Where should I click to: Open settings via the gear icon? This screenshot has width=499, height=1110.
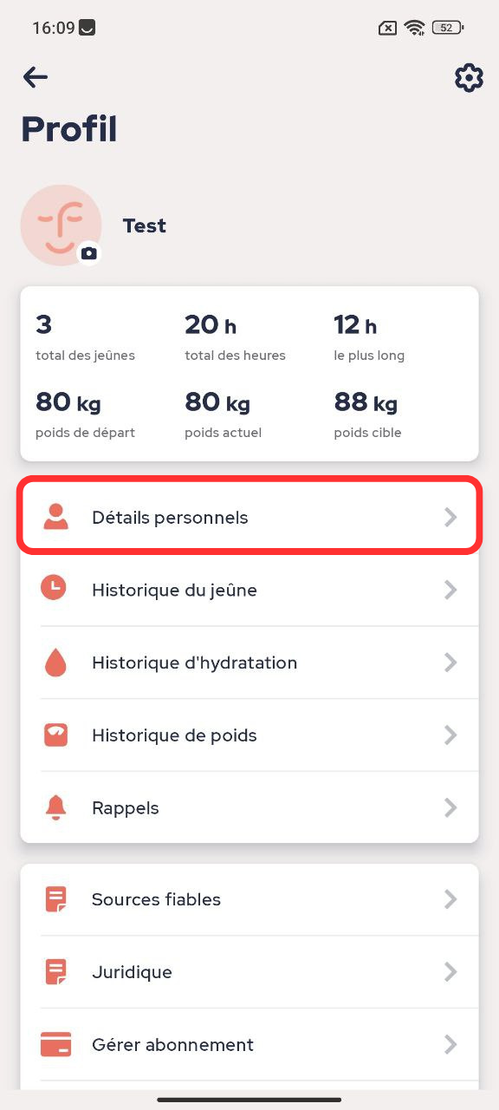tap(469, 77)
